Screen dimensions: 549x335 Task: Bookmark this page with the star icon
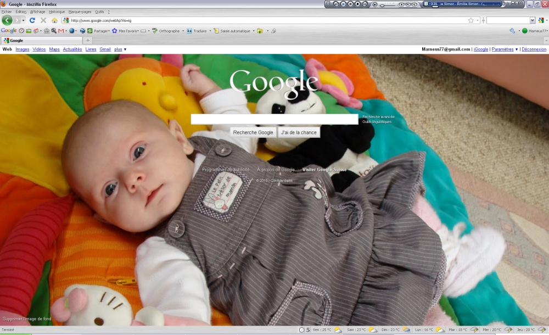click(471, 20)
